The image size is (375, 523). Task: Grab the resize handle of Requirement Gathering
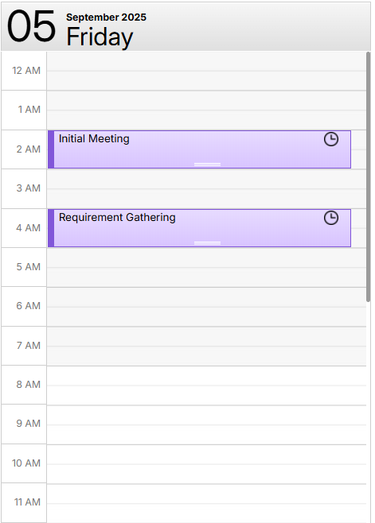tap(207, 243)
